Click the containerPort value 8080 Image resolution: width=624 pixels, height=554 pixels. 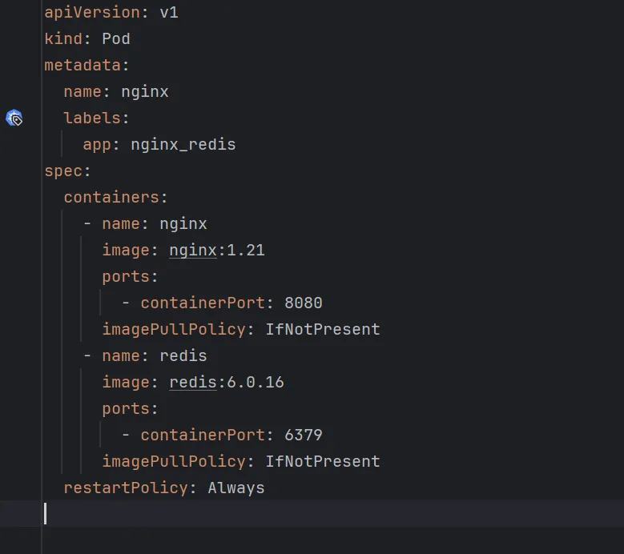point(304,303)
